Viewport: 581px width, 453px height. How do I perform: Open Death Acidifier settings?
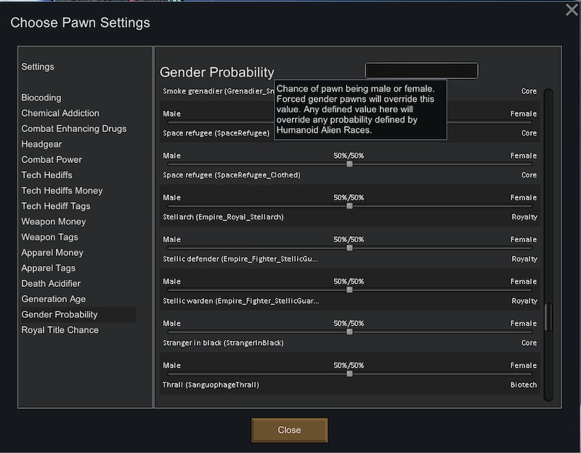coord(51,284)
